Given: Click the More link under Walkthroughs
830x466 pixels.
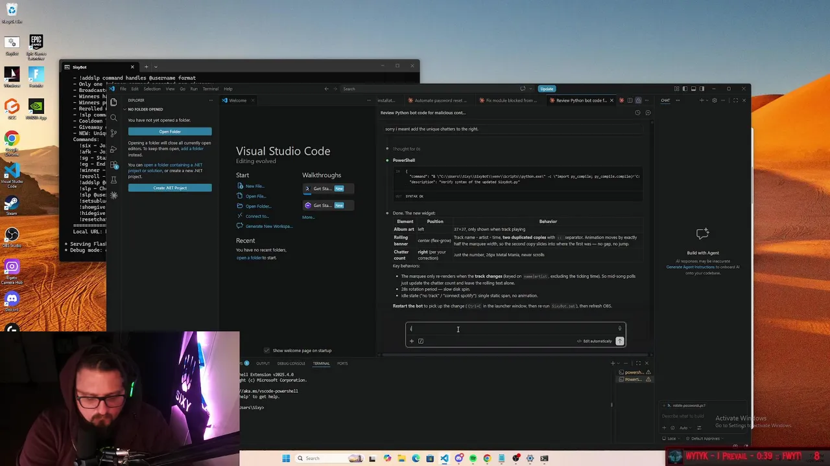Looking at the screenshot, I should coord(308,217).
